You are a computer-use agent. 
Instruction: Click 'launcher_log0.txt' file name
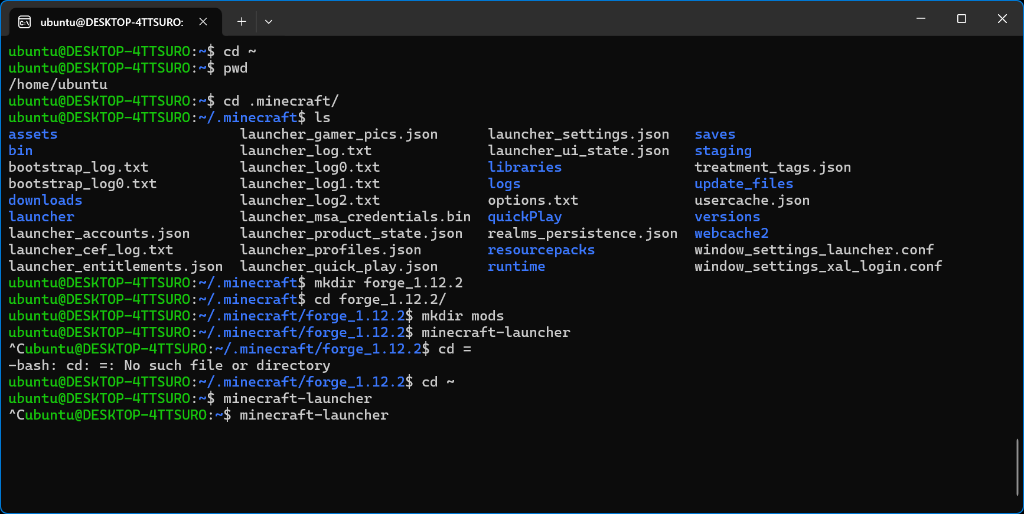[x=310, y=168]
